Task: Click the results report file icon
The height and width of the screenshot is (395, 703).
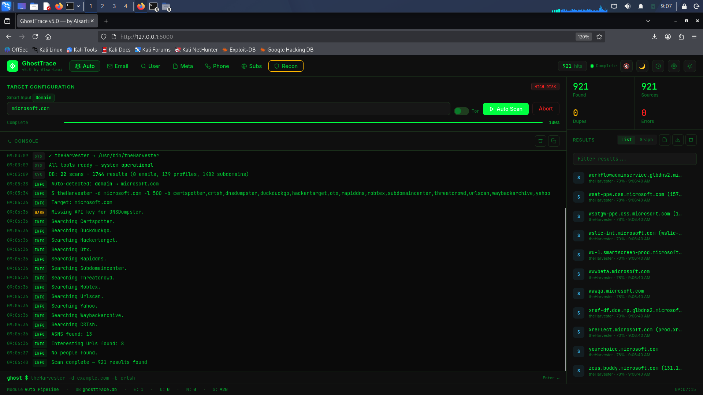Action: click(665, 140)
